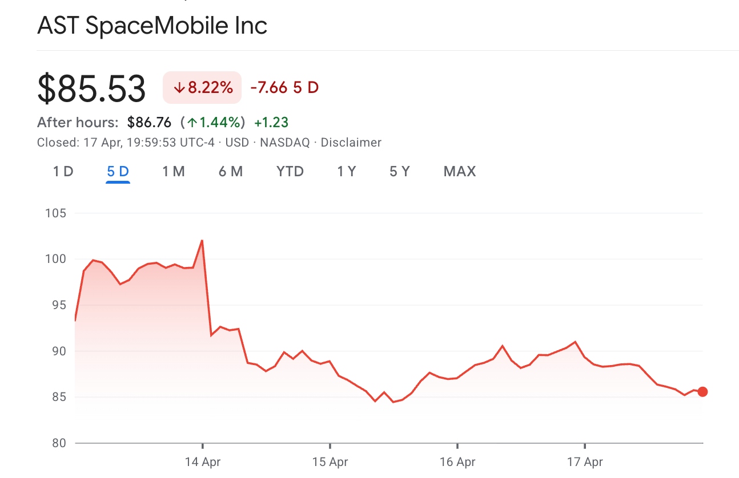Image resolution: width=739 pixels, height=478 pixels.
Task: Click the -7.66 5 D change text
Action: click(284, 88)
